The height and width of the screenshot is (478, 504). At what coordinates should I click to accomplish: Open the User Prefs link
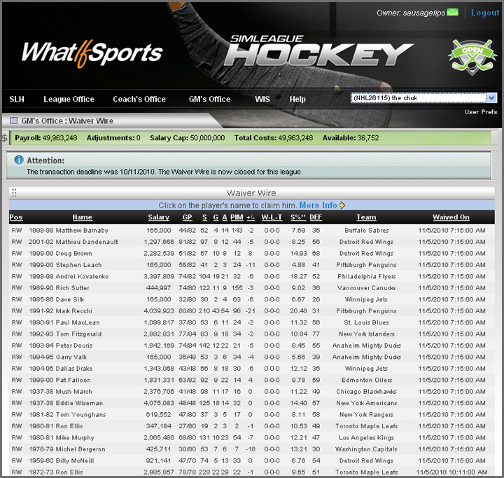481,112
